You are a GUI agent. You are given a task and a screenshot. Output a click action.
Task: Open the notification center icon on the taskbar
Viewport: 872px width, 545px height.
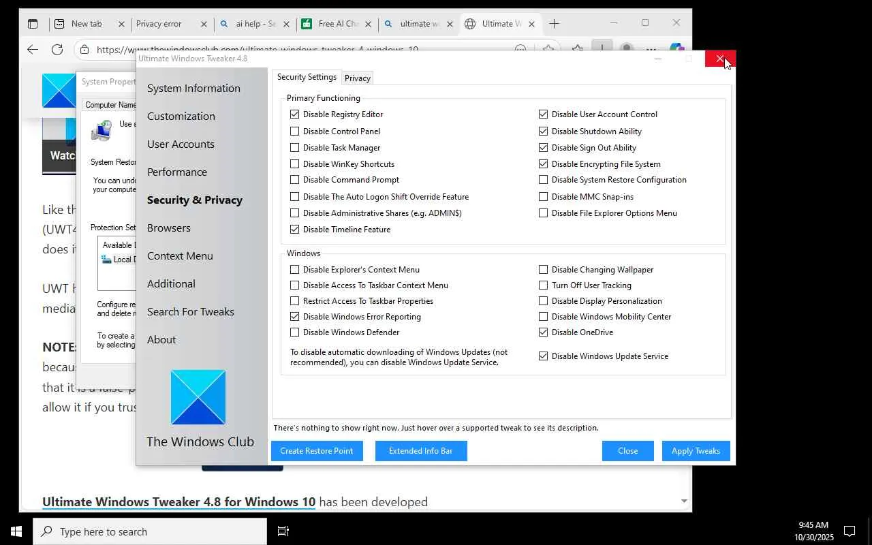click(x=850, y=531)
